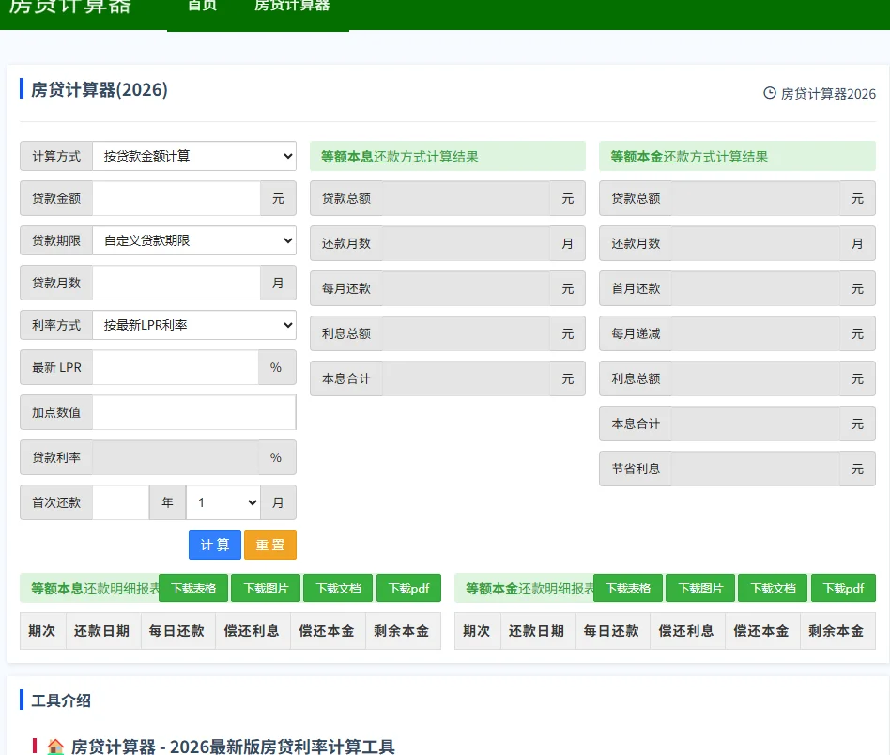Download 等额本息 schedule as 文档
890x755 pixels.
tap(337, 587)
